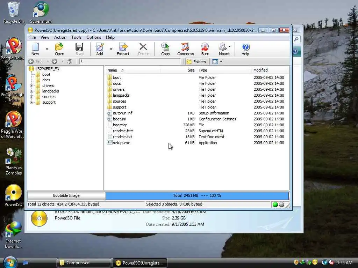Click the Windows Start orb
The image size is (358, 268).
click(10, 262)
